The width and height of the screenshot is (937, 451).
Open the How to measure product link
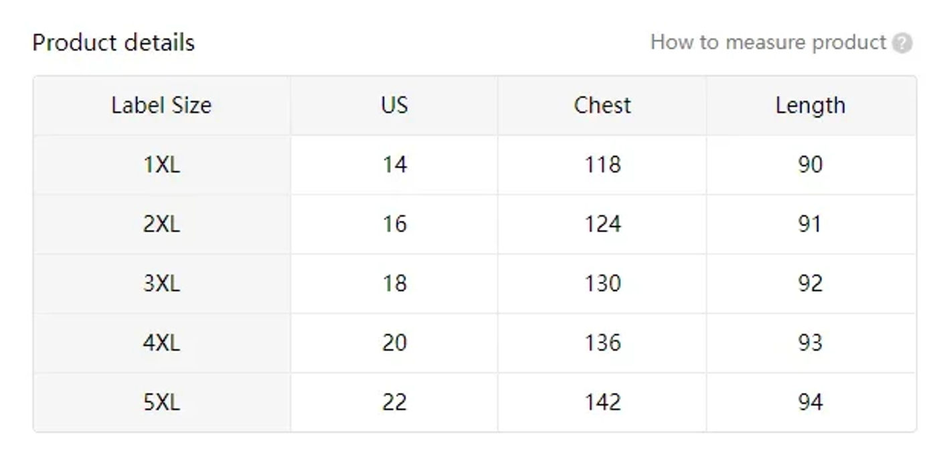click(768, 42)
